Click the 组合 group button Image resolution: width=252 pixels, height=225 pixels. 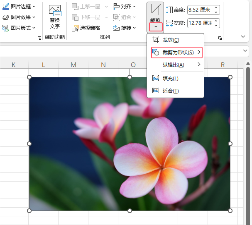(124, 17)
